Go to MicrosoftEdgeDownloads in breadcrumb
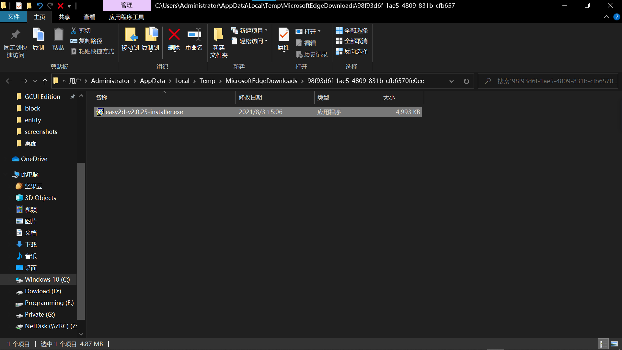This screenshot has height=350, width=622. pos(261,81)
